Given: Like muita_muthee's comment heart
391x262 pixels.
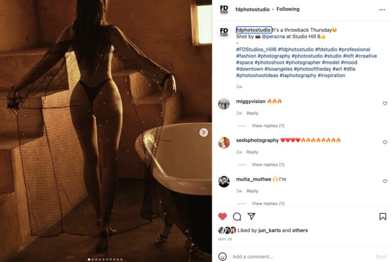Looking at the screenshot, I should coord(385,181).
